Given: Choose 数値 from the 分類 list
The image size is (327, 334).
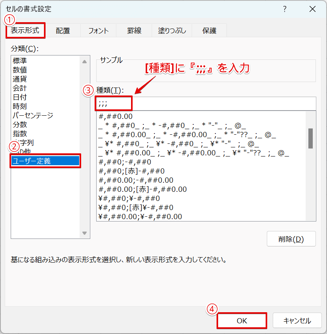Looking at the screenshot, I should click(x=20, y=69).
